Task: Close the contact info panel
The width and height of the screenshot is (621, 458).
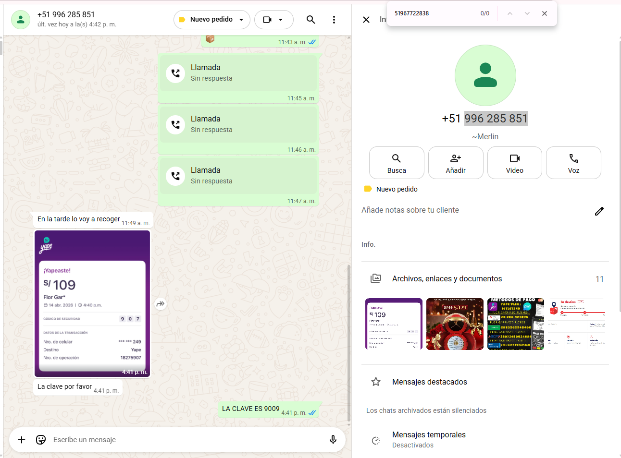Action: point(366,20)
